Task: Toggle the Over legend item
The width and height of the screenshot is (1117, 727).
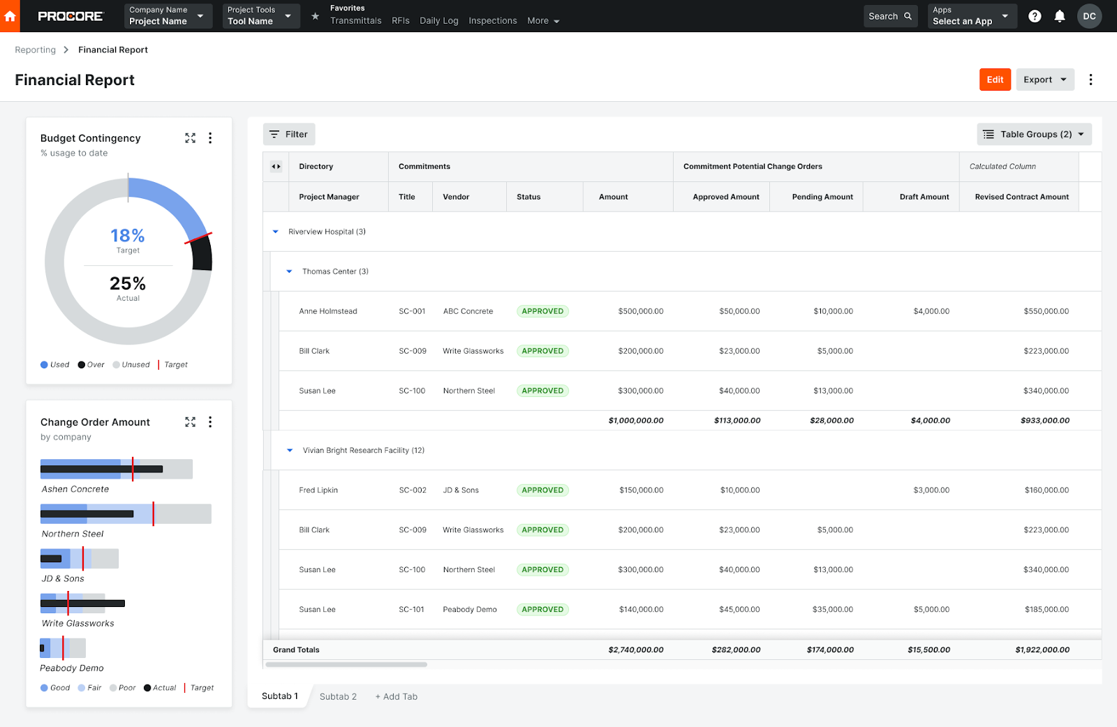Action: pyautogui.click(x=91, y=365)
